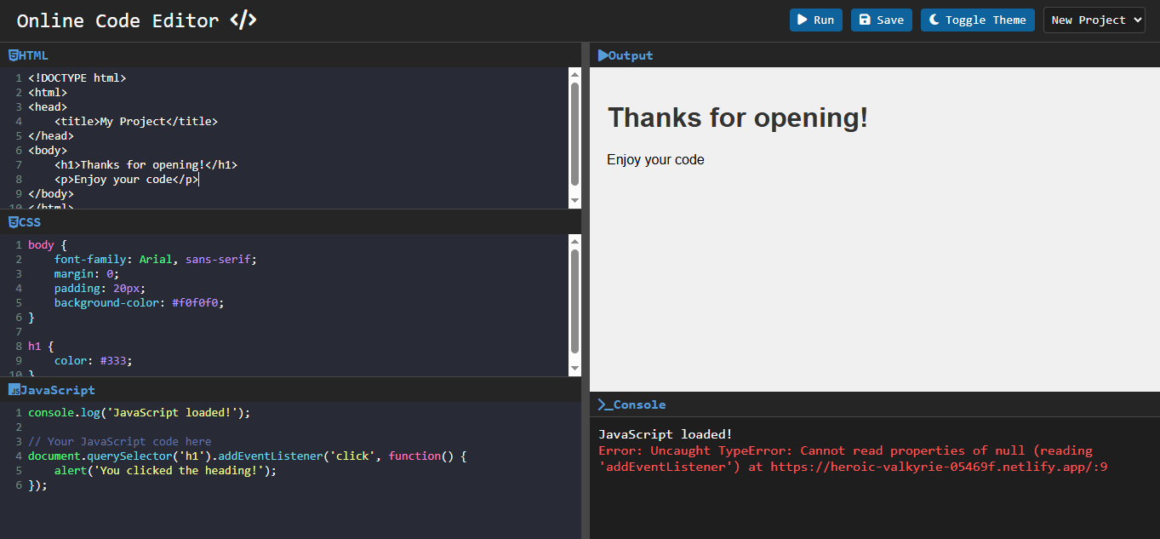1160x539 pixels.
Task: Select the JavaScript panel header label
Action: [x=57, y=390]
